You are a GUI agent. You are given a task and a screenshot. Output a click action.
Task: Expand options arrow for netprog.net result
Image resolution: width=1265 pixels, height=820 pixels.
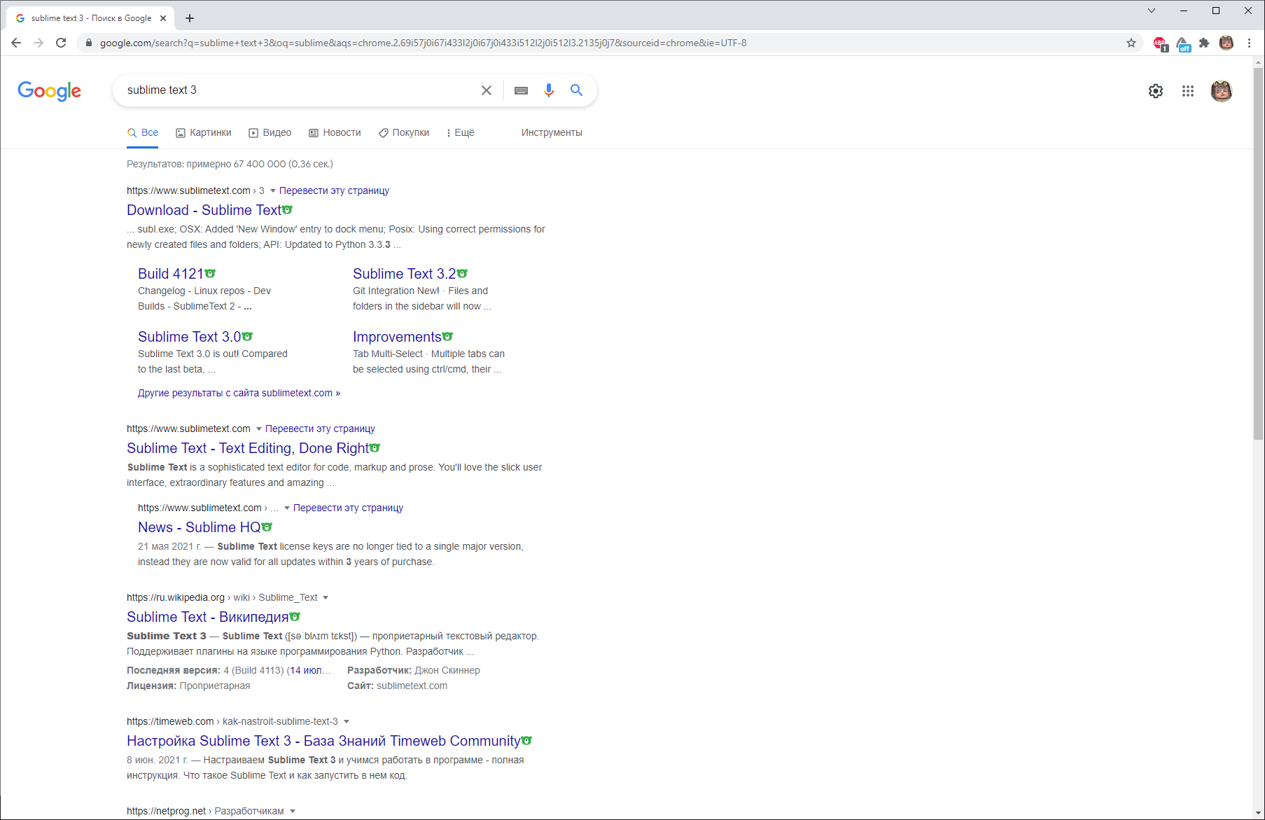[x=293, y=811]
